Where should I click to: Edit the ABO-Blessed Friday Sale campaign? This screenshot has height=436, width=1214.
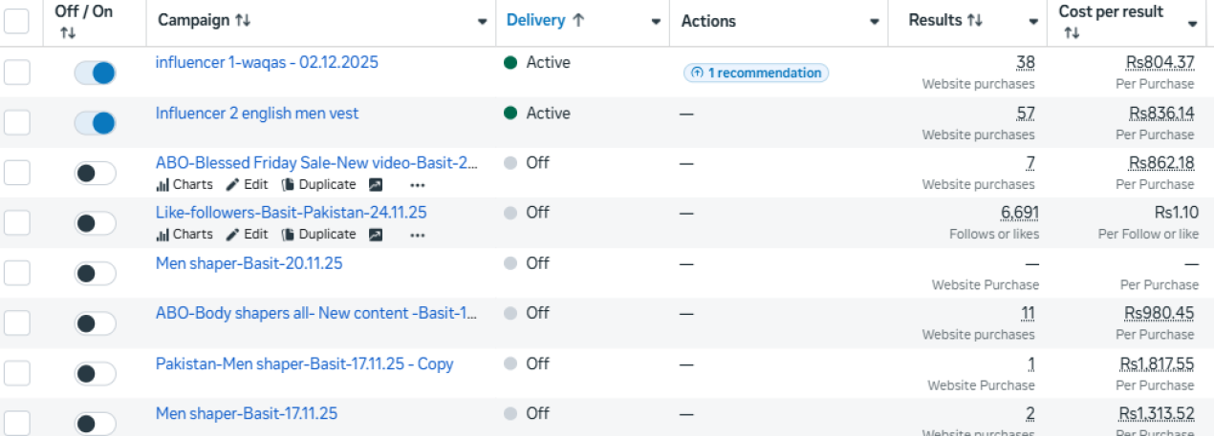tap(247, 185)
